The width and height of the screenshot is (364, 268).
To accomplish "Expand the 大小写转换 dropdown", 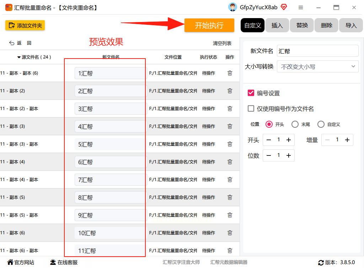I will tap(317, 66).
